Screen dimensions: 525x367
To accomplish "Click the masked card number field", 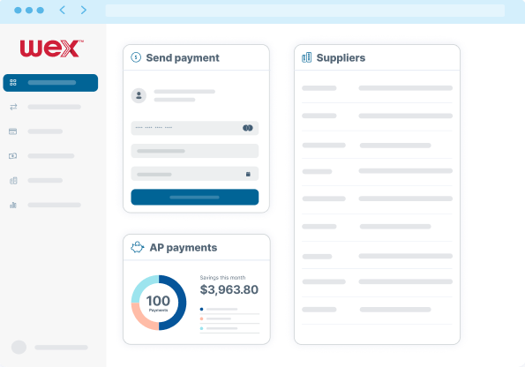I will 194,128.
